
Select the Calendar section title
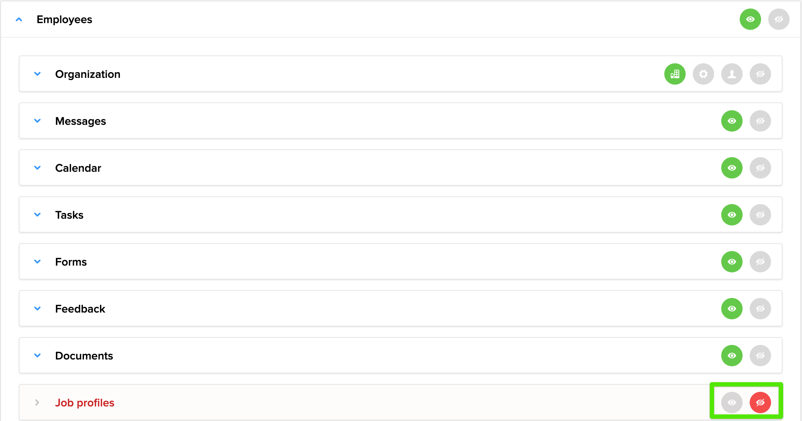(x=78, y=167)
